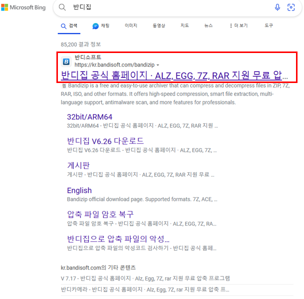
Task: Click the 85,200 결과 정보 text
Action: [x=81, y=44]
